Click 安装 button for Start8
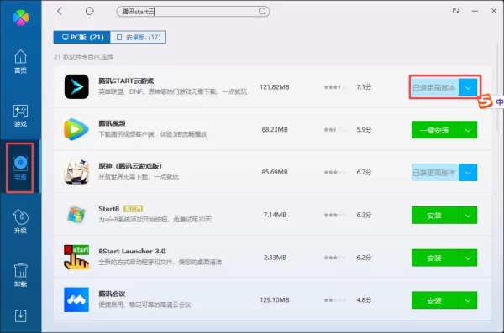Image resolution: width=504 pixels, height=333 pixels. click(x=435, y=215)
